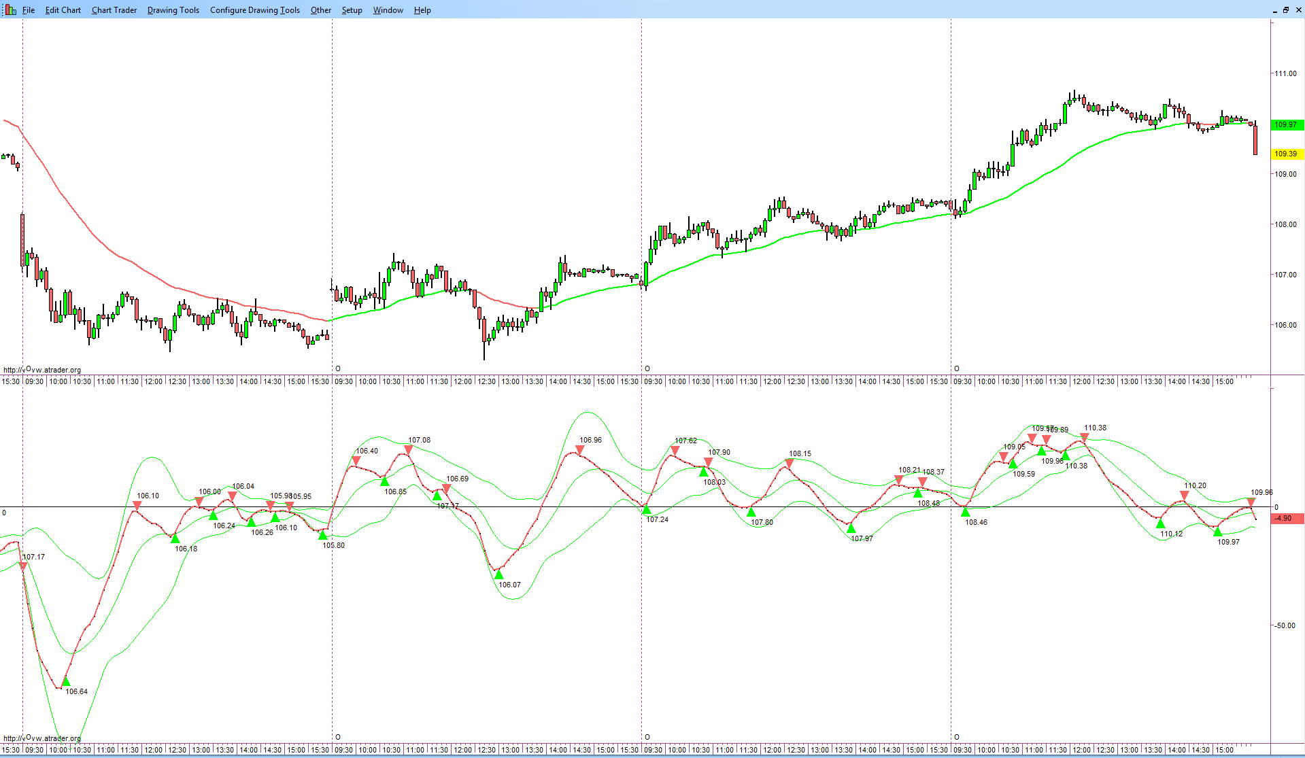This screenshot has height=758, width=1305.
Task: Open the Drawing Tools menu
Action: pyautogui.click(x=173, y=10)
